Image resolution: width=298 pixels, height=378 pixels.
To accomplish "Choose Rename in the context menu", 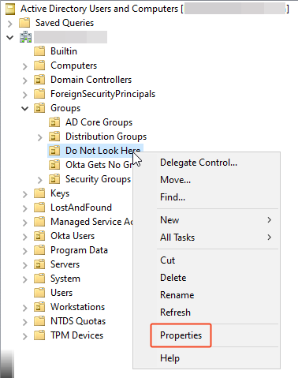I will [x=207, y=295].
